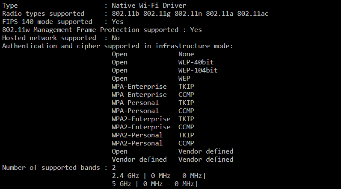Click 'WPA2-Personal' on the CCMP row
Viewport: 341px width, 189px height.
(x=137, y=143)
